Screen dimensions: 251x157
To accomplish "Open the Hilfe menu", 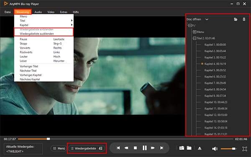I will click(x=76, y=12).
